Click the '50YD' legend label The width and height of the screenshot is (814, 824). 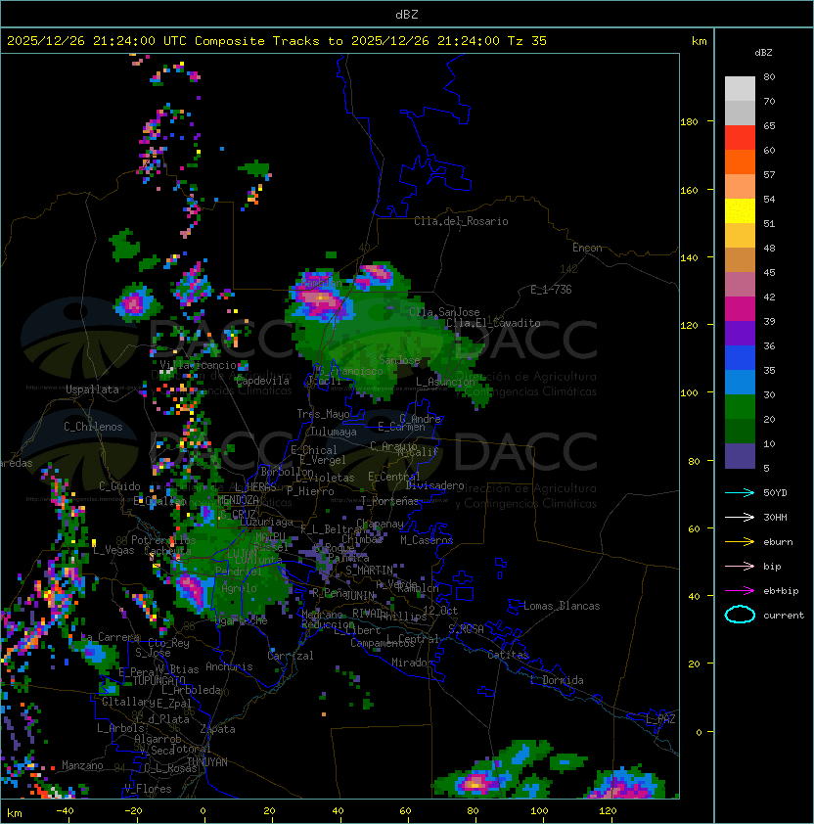click(775, 493)
